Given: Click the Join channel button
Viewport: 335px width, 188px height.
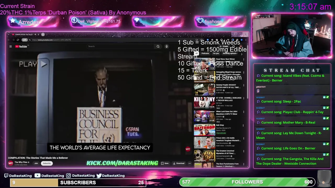Looking at the screenshot, I should [x=36, y=163].
